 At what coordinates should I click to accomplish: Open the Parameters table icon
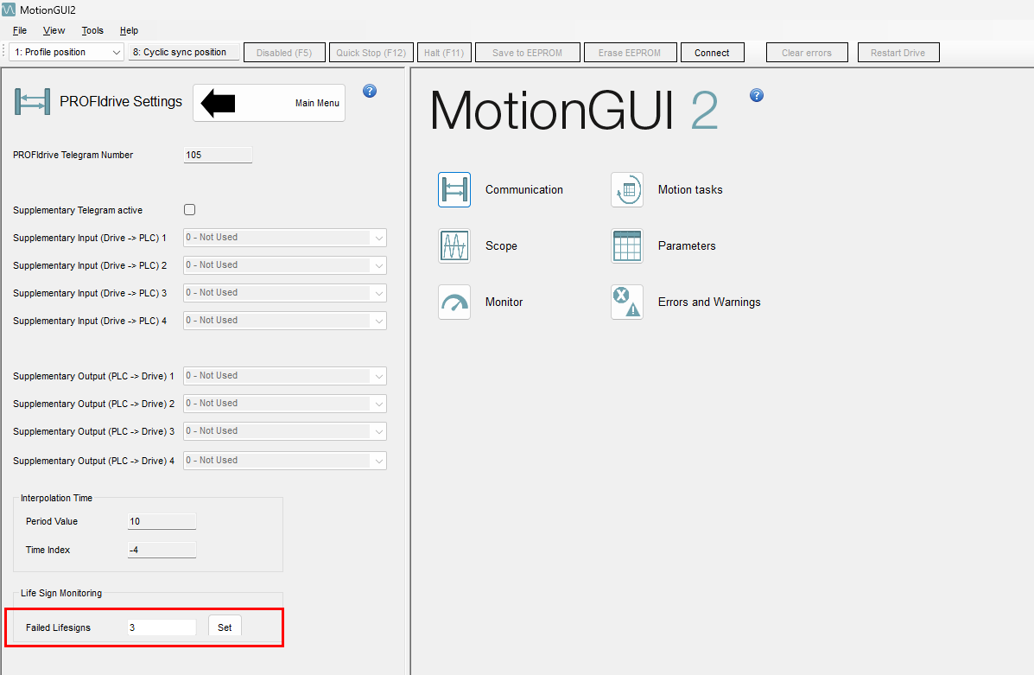[x=627, y=246]
